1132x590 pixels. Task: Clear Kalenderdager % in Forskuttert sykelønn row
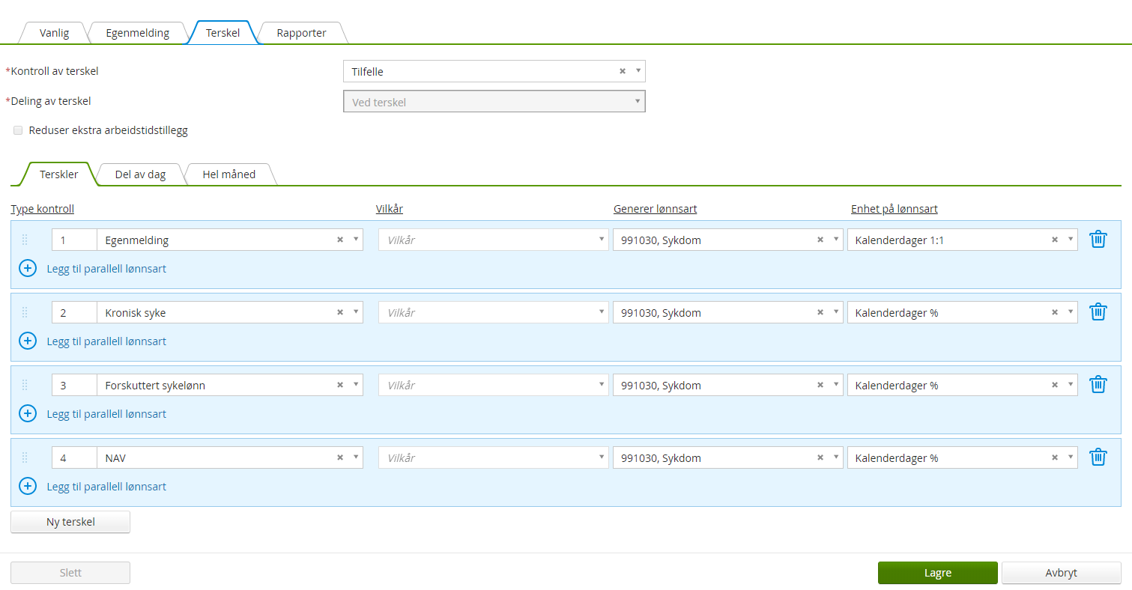pyautogui.click(x=1054, y=385)
